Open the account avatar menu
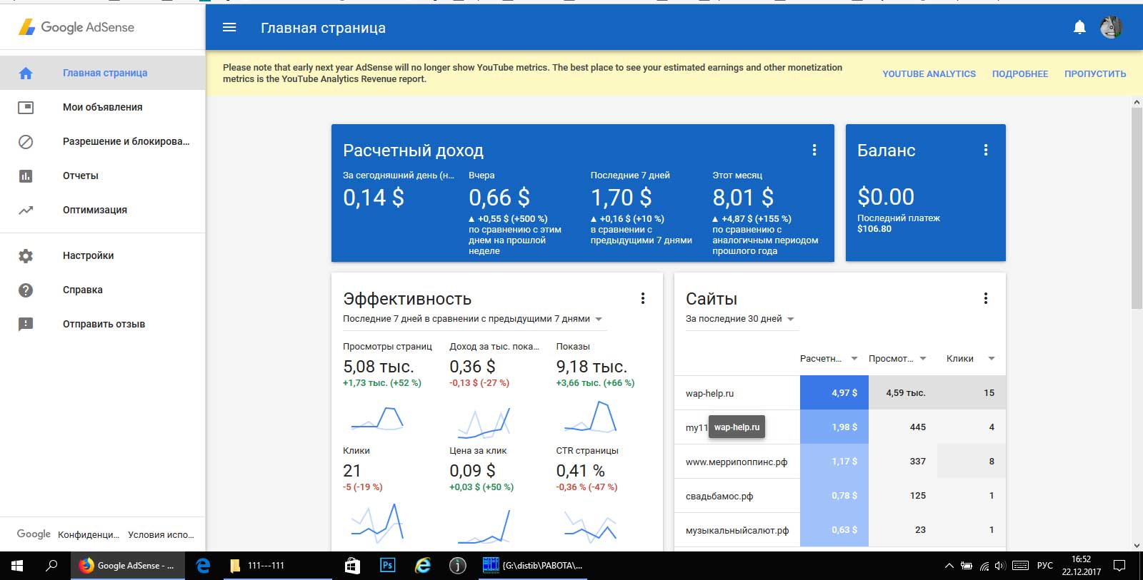Viewport: 1143px width, 580px height. [x=1111, y=27]
